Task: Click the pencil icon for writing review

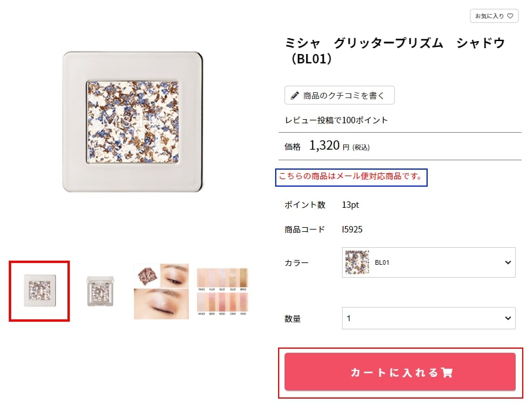Action: point(295,96)
